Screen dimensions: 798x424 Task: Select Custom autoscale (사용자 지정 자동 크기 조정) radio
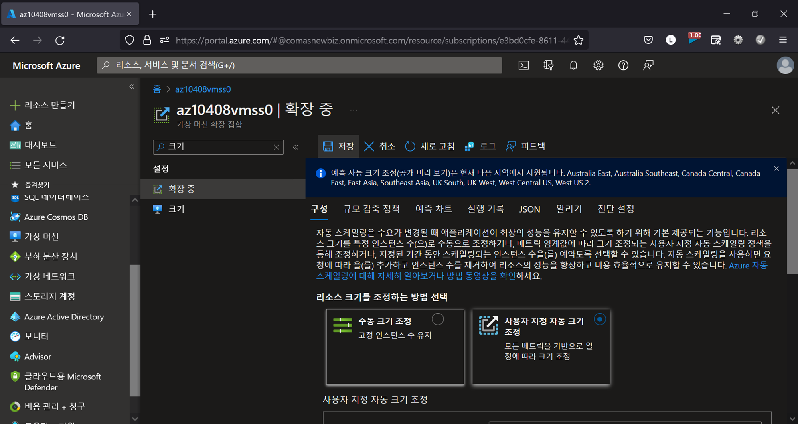click(600, 319)
